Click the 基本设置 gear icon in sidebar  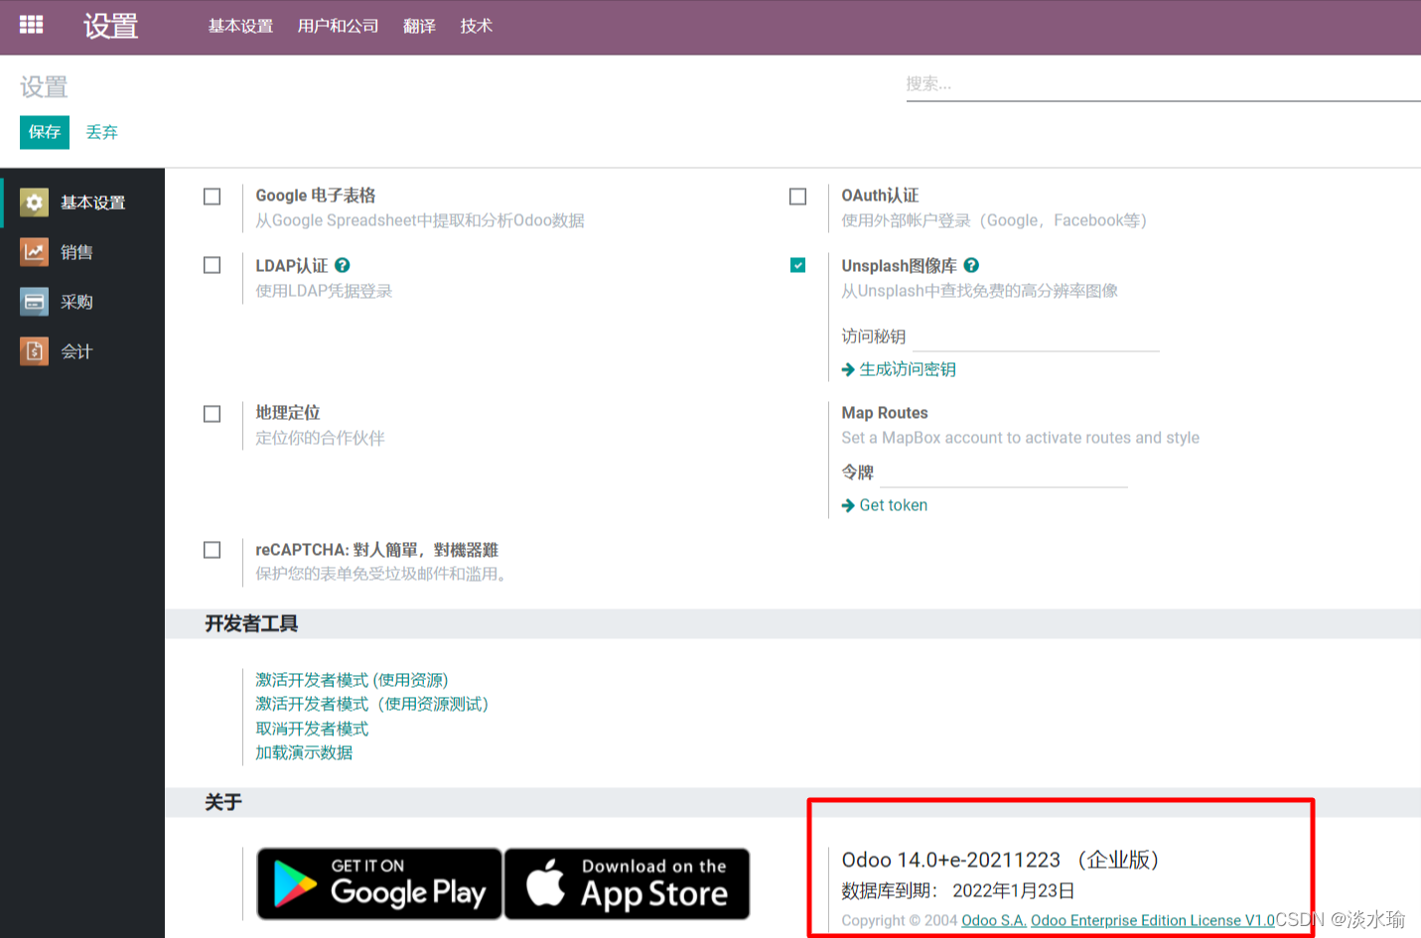tap(34, 202)
